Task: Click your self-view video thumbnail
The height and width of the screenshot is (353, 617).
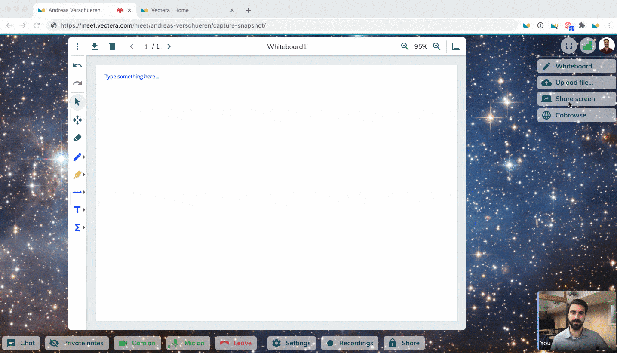Action: pyautogui.click(x=577, y=320)
